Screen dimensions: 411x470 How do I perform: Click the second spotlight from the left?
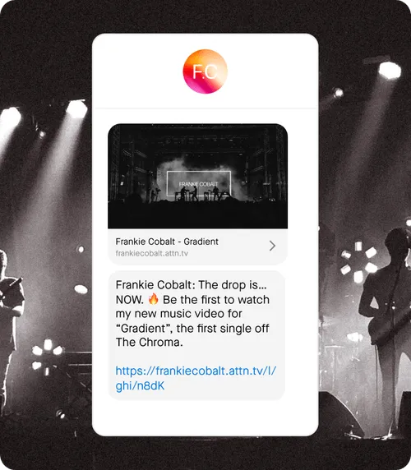(76, 108)
